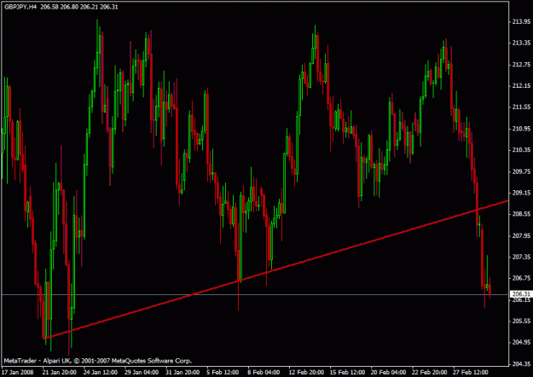This screenshot has width=533, height=377.
Task: Click the 211.55 price axis label
Action: [x=521, y=107]
